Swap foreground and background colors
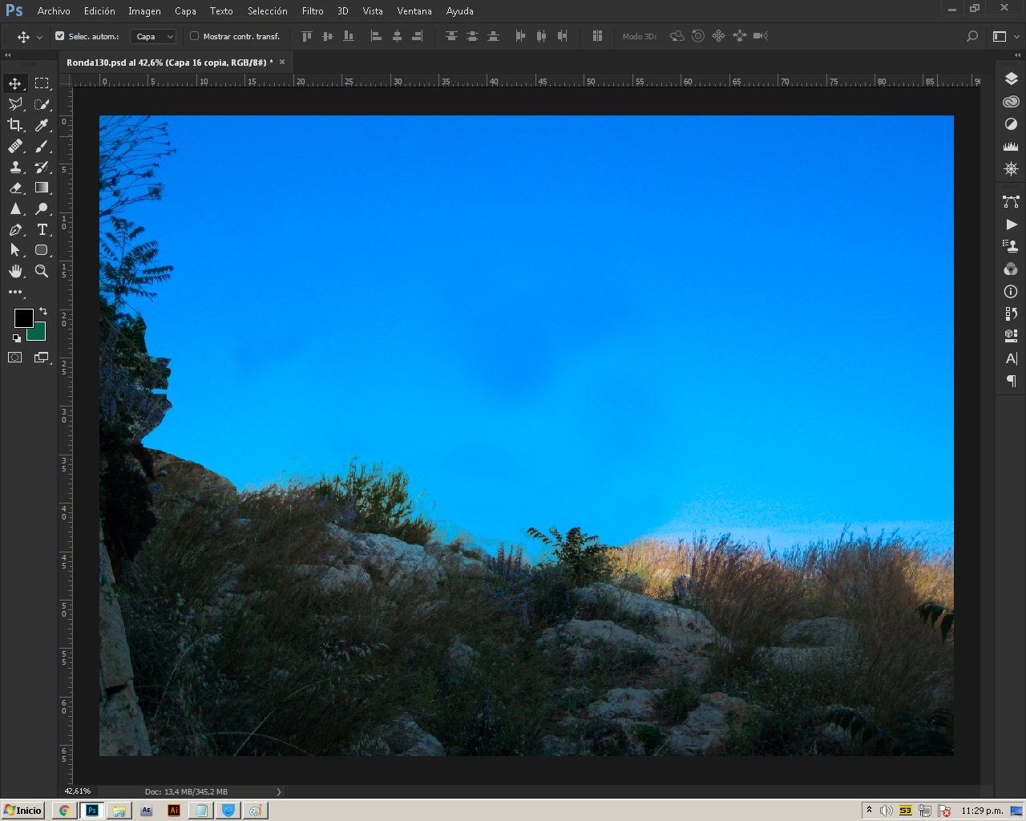1026x821 pixels. coord(43,311)
